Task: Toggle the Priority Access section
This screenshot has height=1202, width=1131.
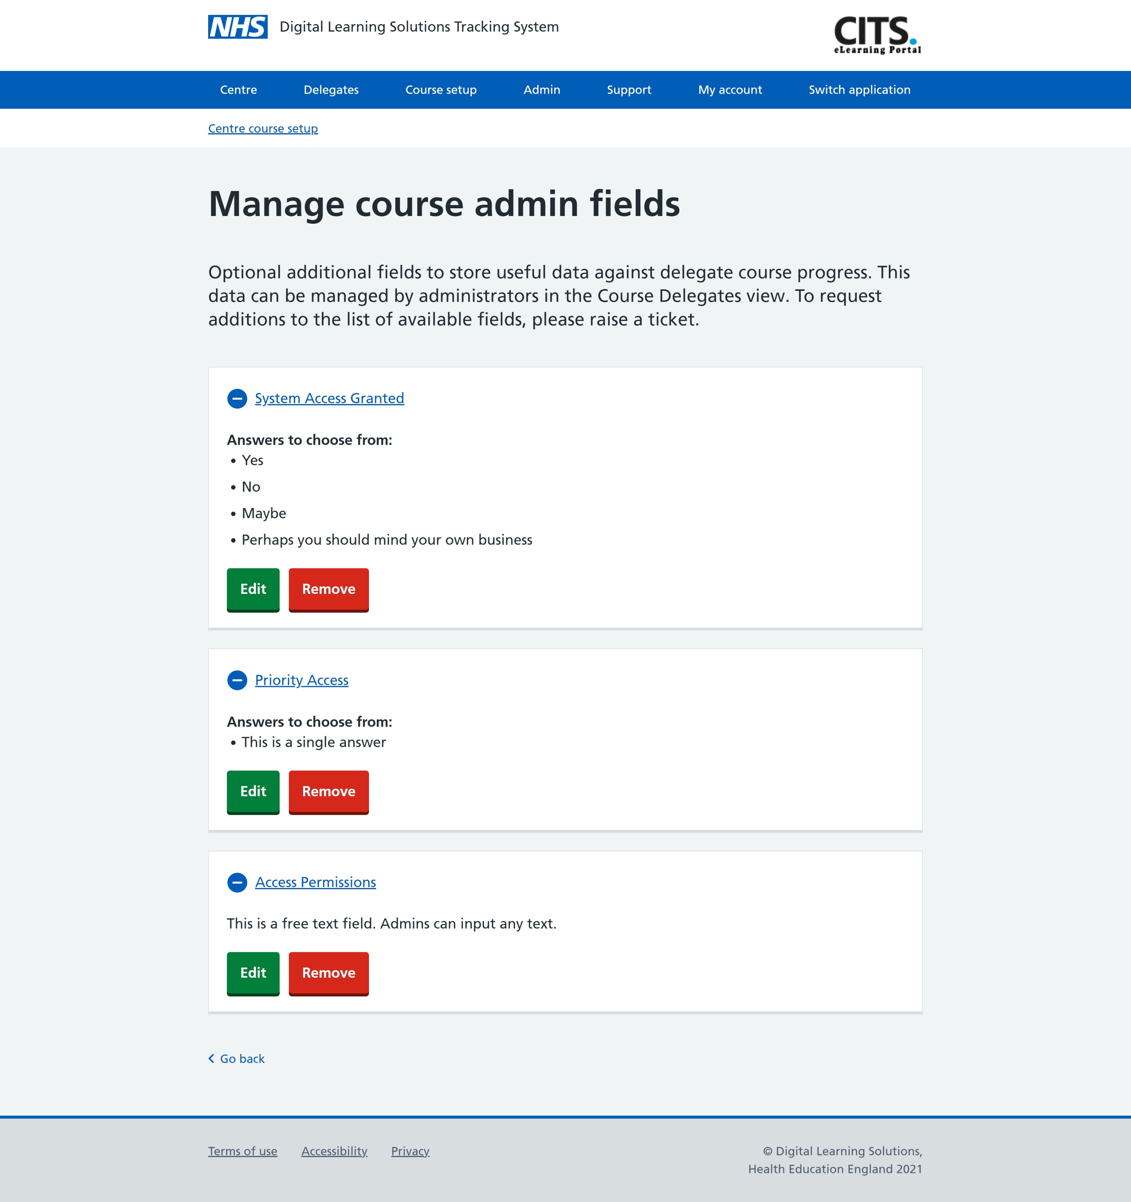Action: point(302,680)
